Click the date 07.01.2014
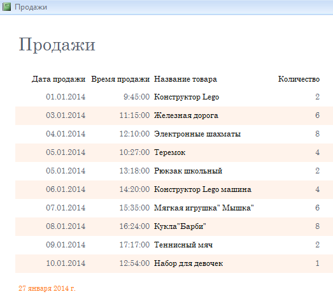The height and width of the screenshot is (301, 333). tap(66, 208)
